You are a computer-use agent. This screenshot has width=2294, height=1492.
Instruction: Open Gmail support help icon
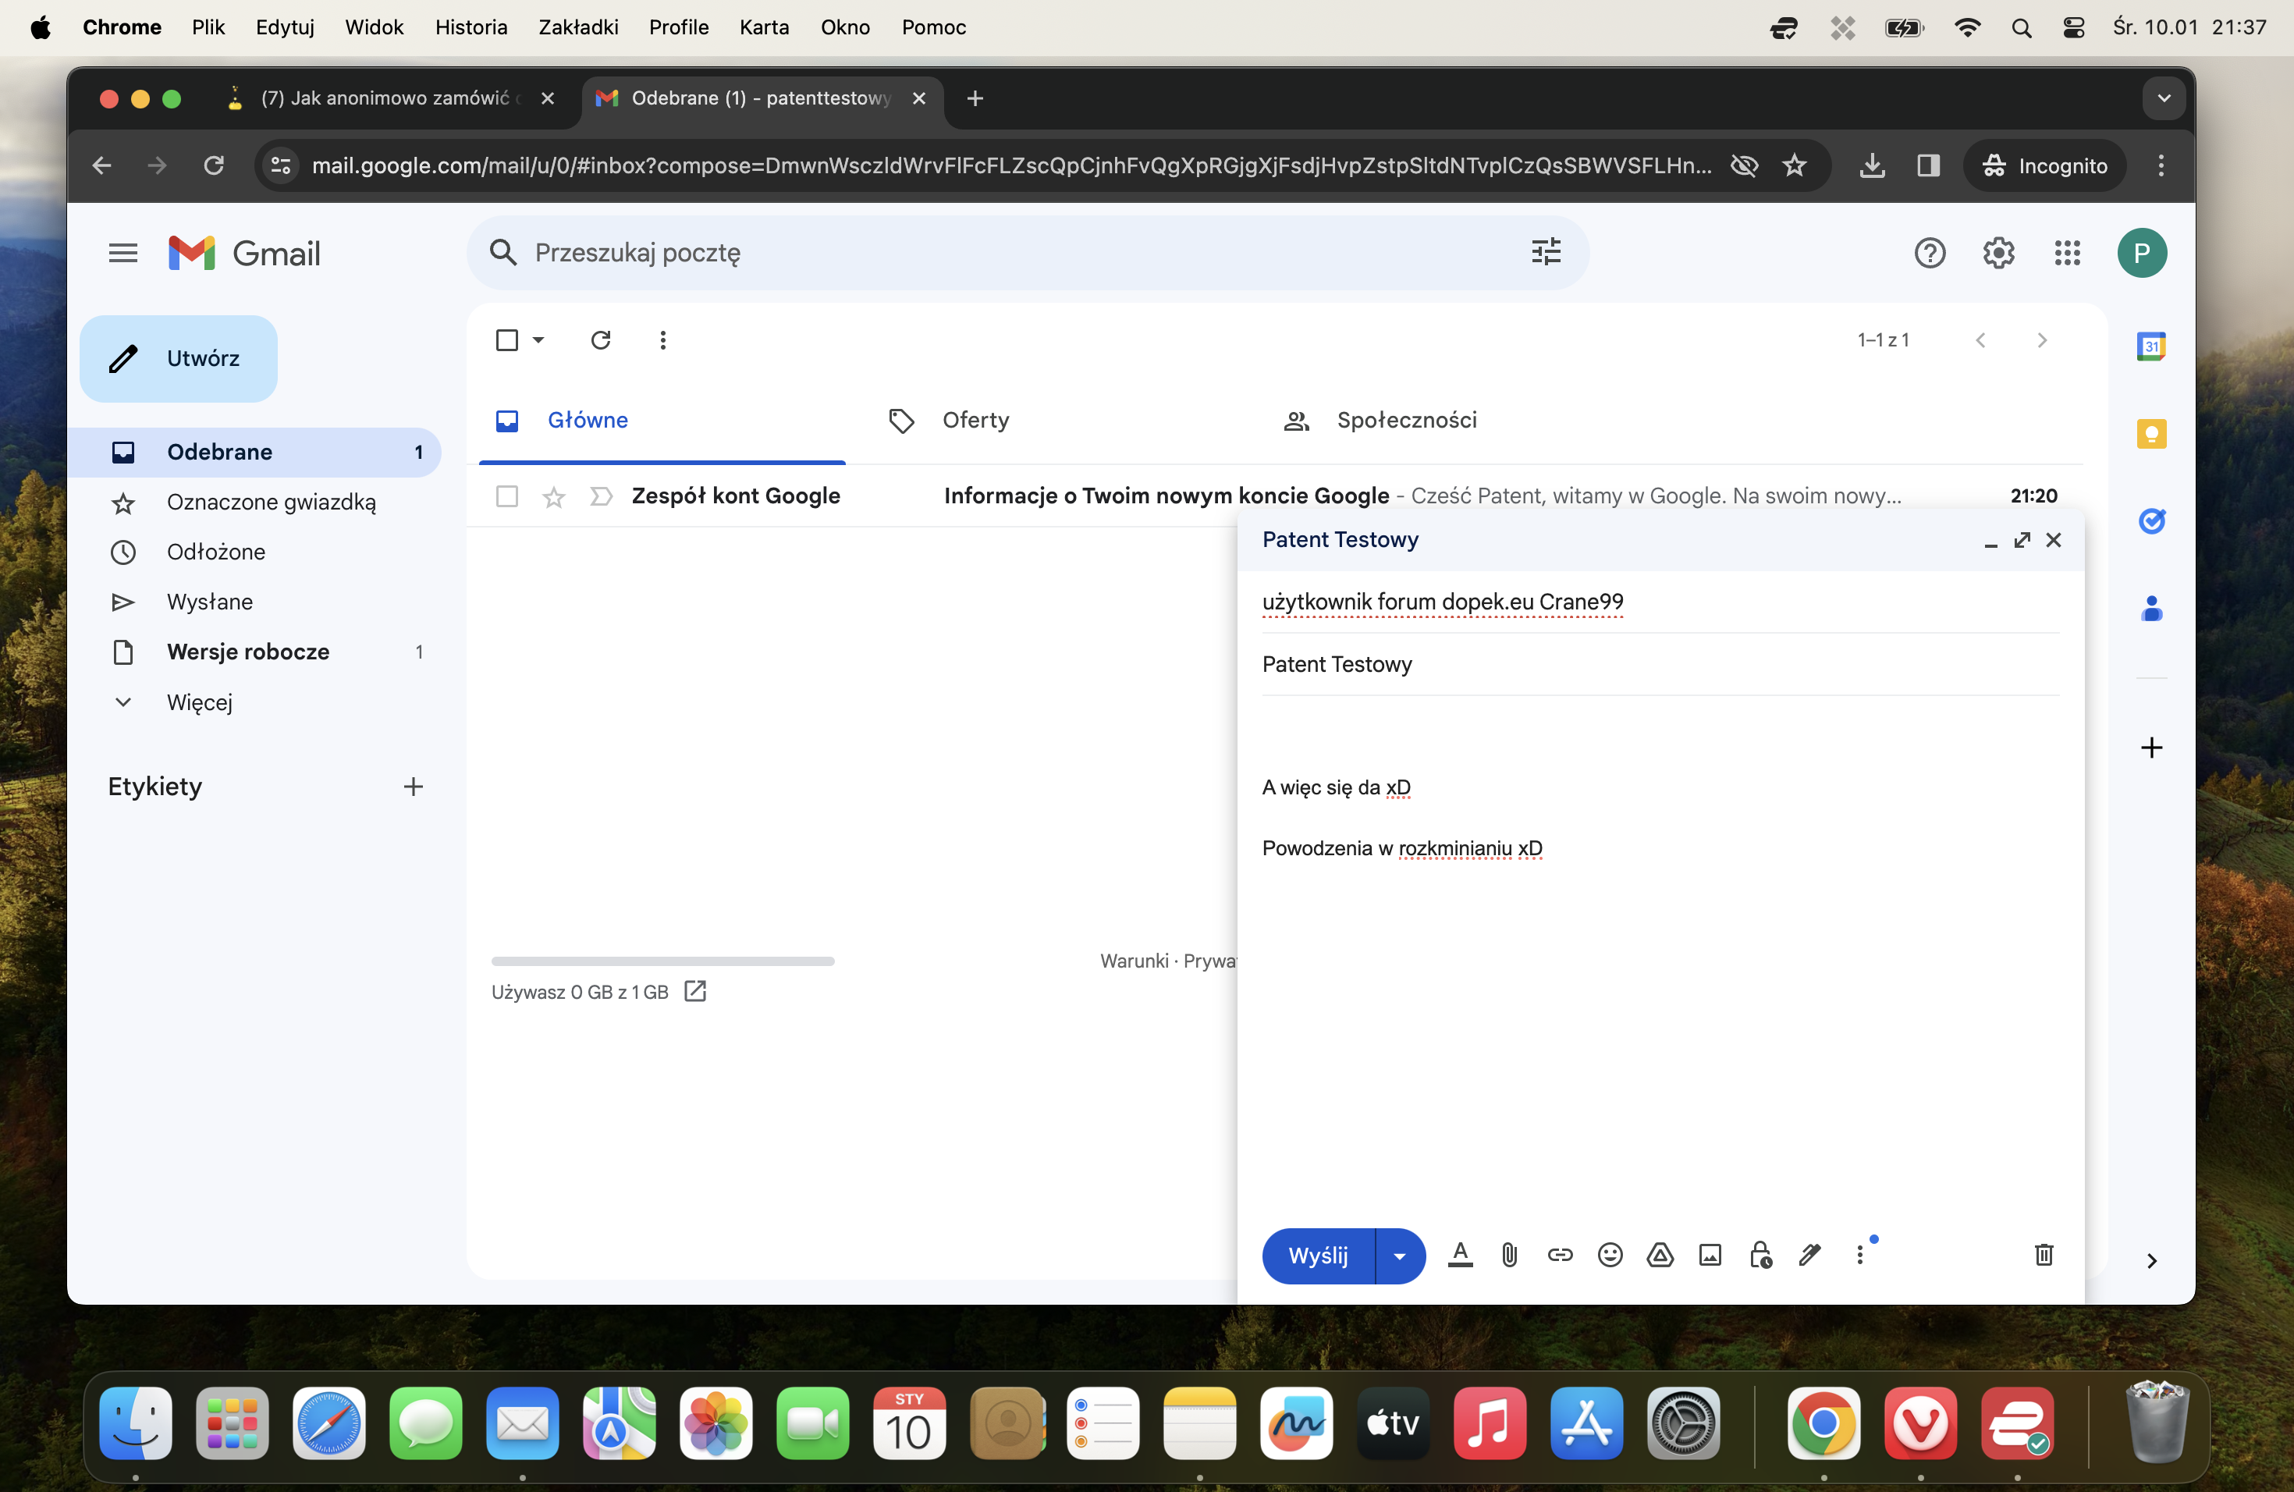tap(1930, 254)
